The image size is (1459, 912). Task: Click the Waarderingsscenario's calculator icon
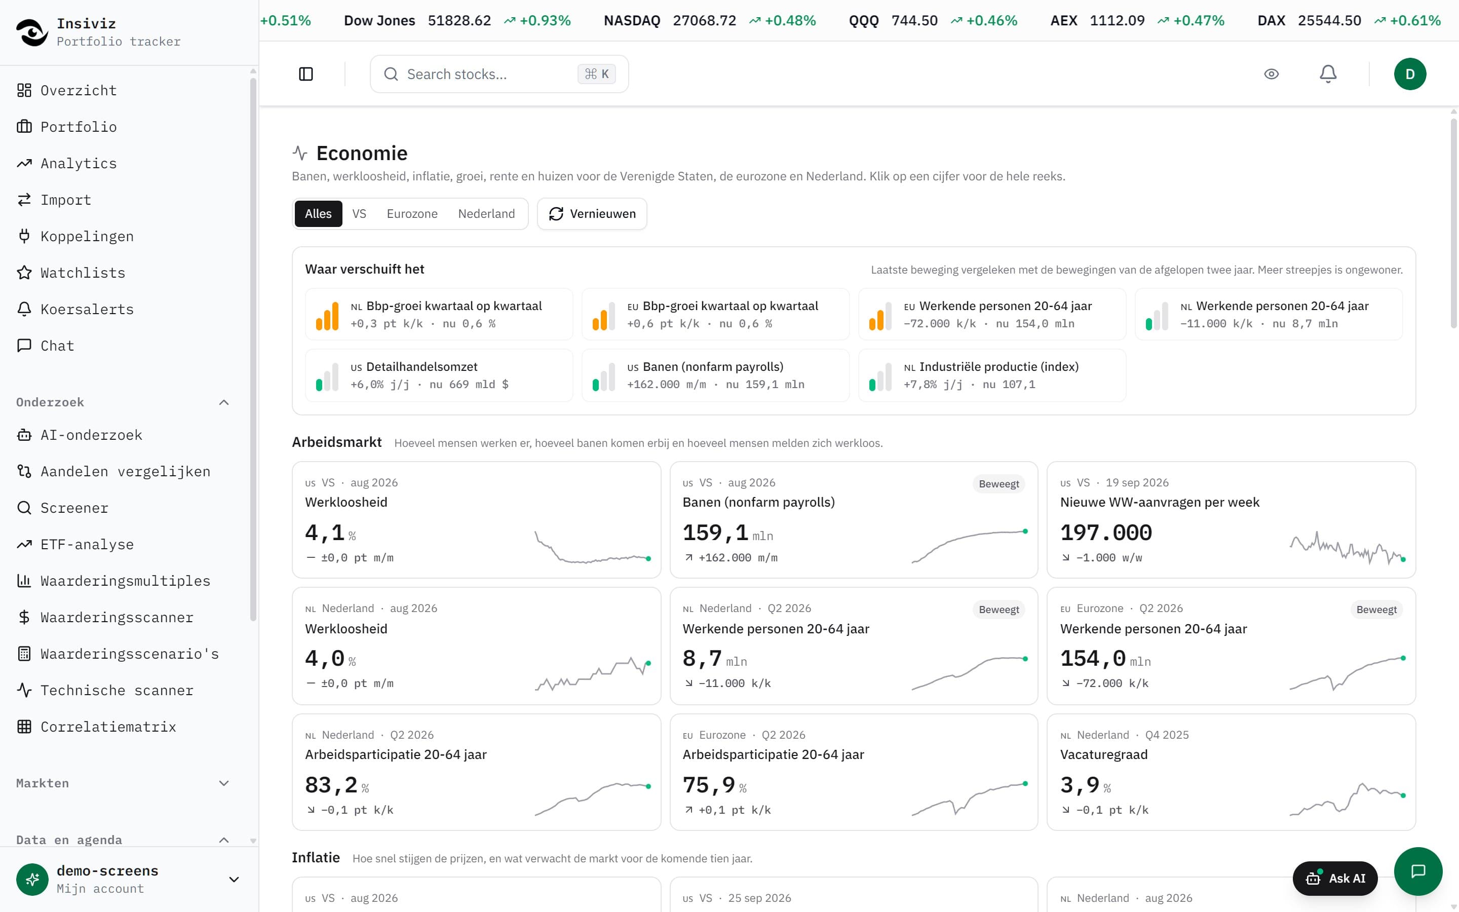tap(24, 654)
